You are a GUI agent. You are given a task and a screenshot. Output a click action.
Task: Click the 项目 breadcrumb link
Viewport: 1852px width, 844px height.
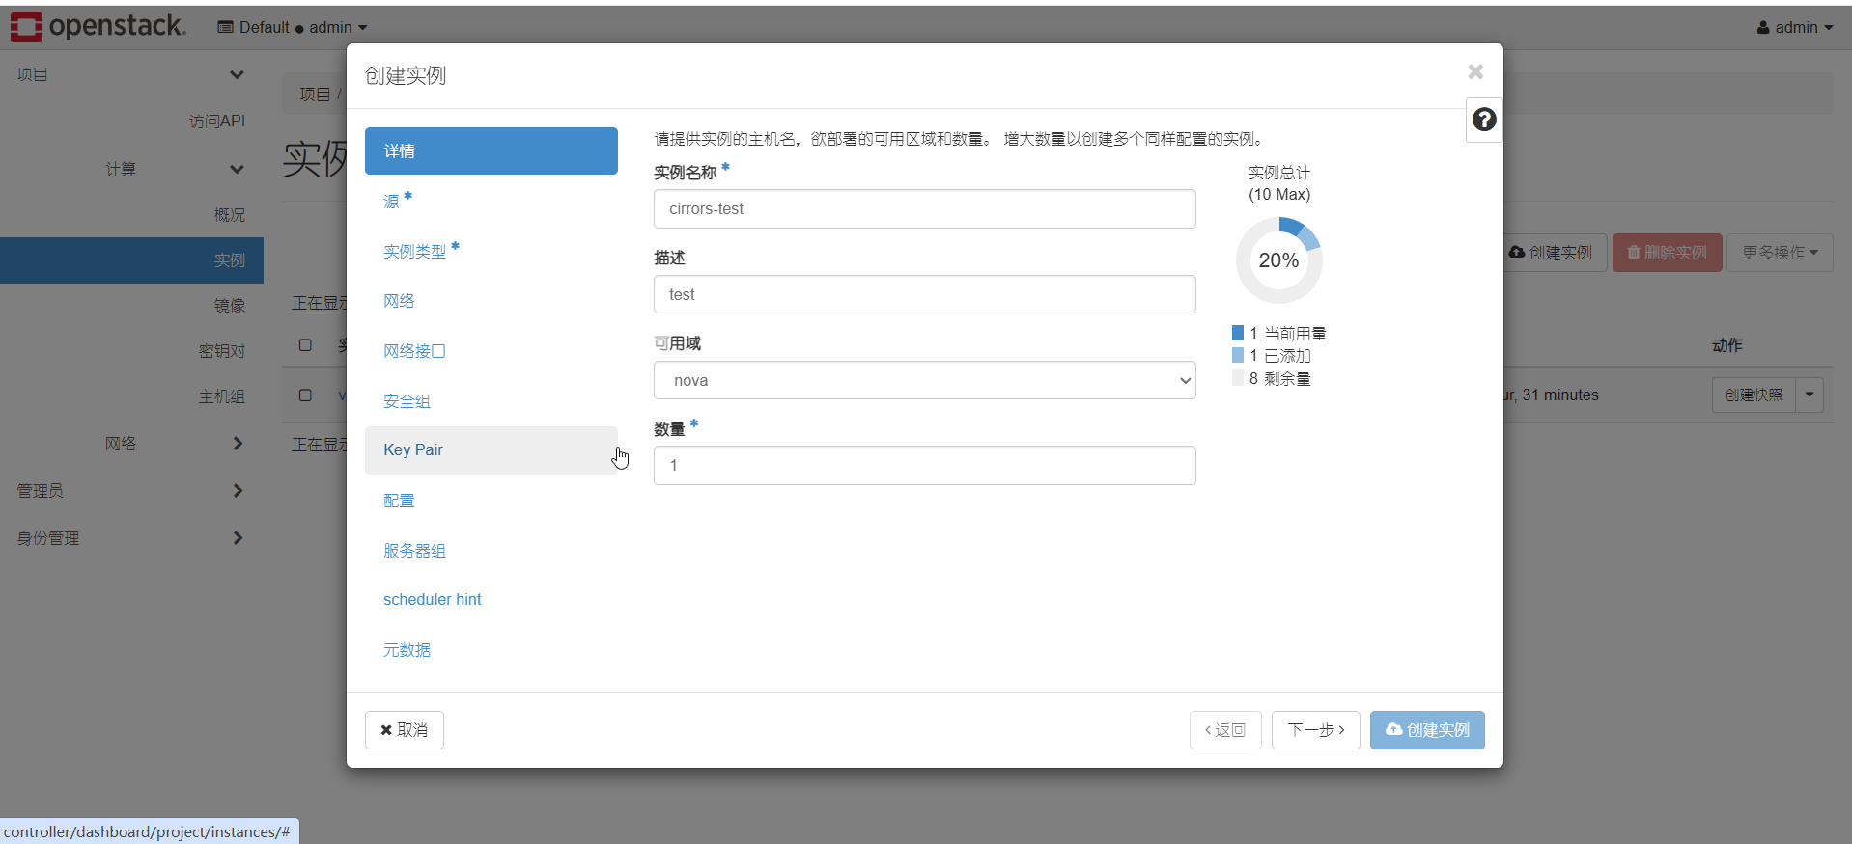[315, 95]
